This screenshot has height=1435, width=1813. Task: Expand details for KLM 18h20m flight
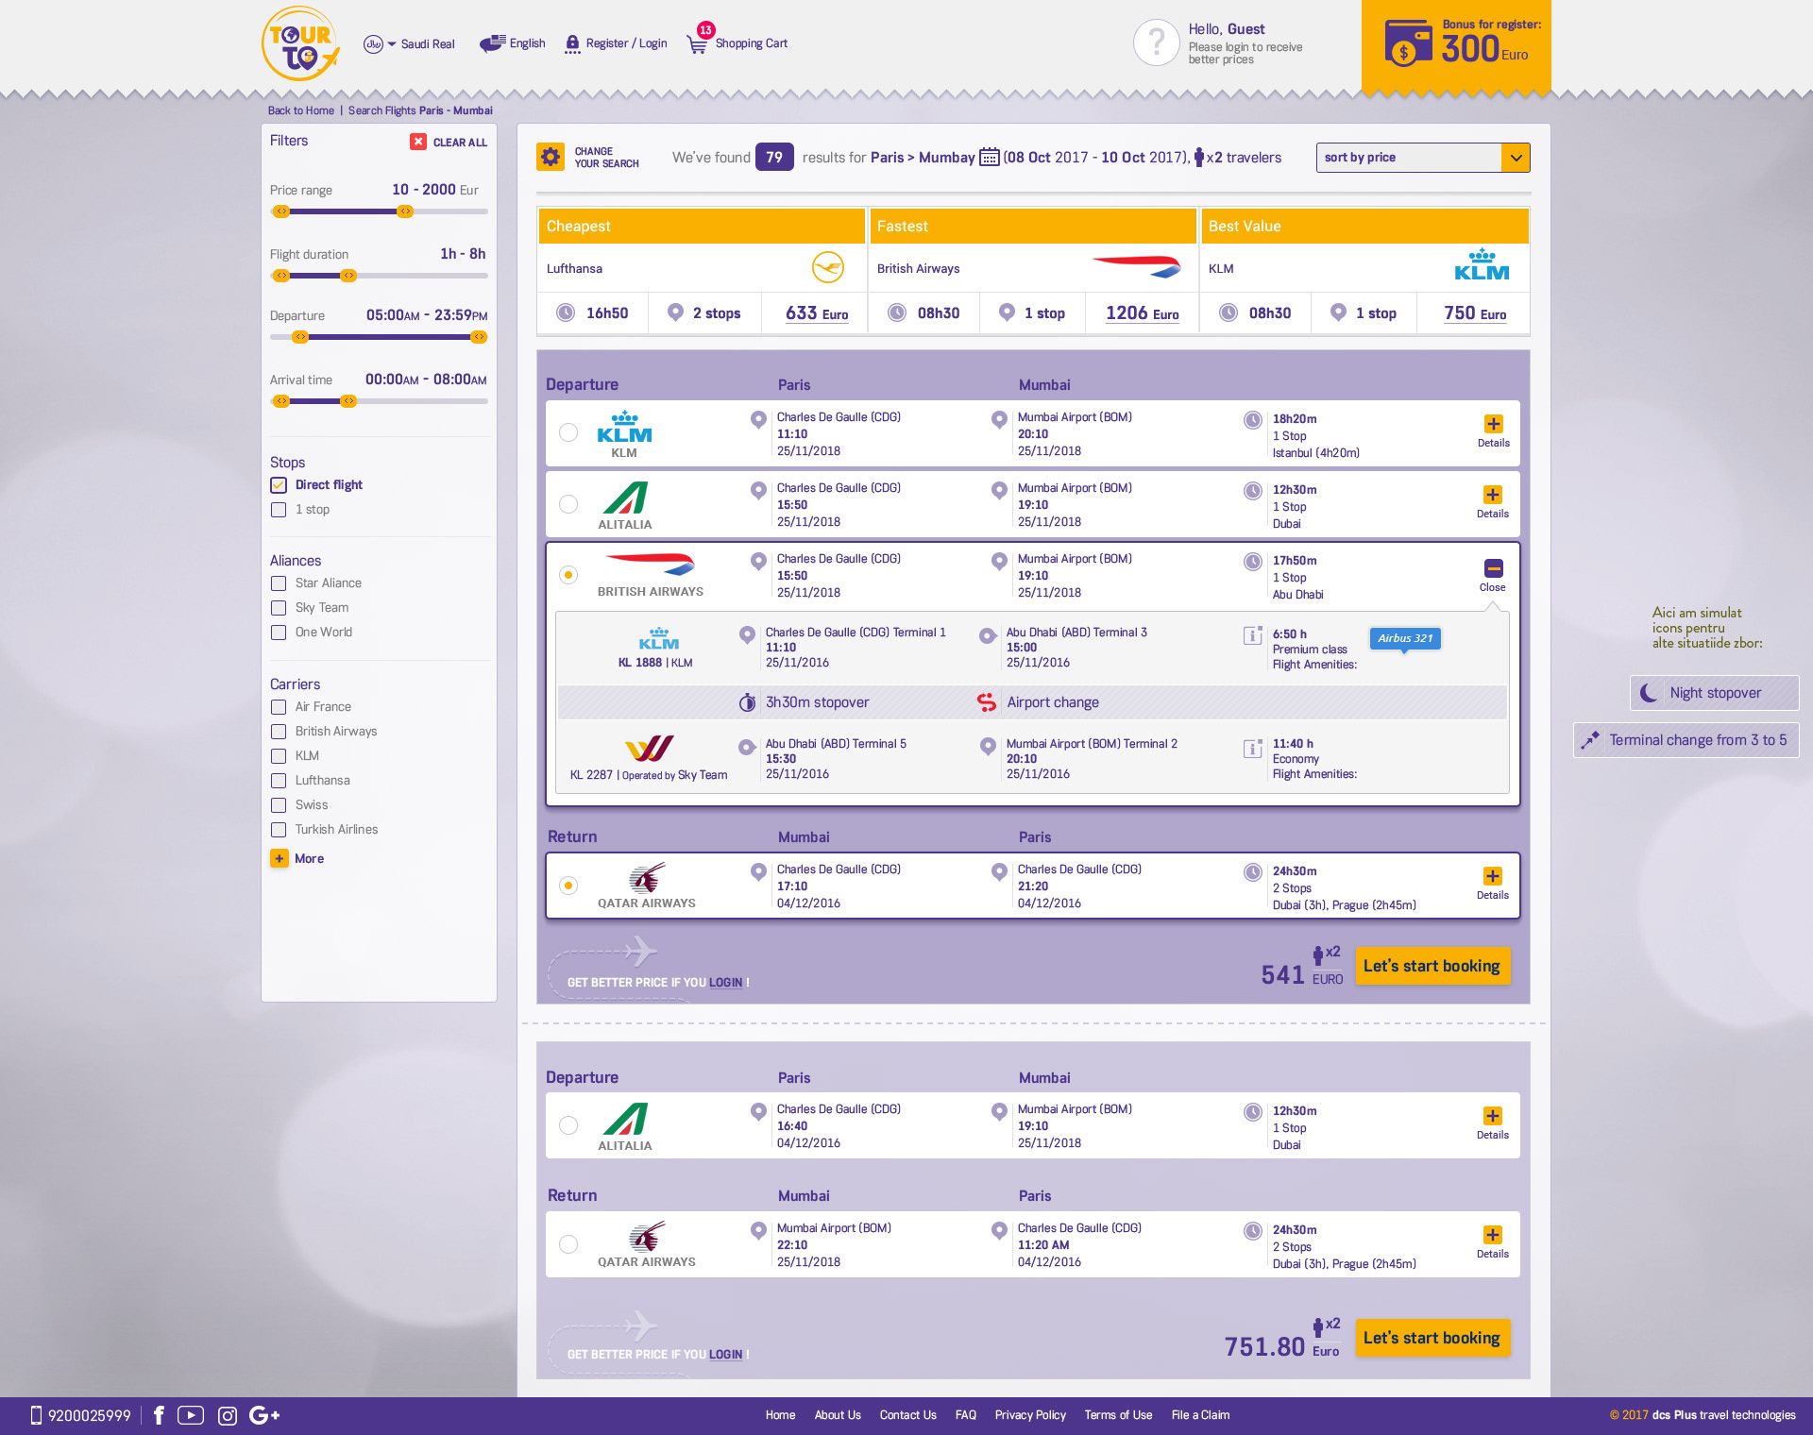pyautogui.click(x=1494, y=430)
